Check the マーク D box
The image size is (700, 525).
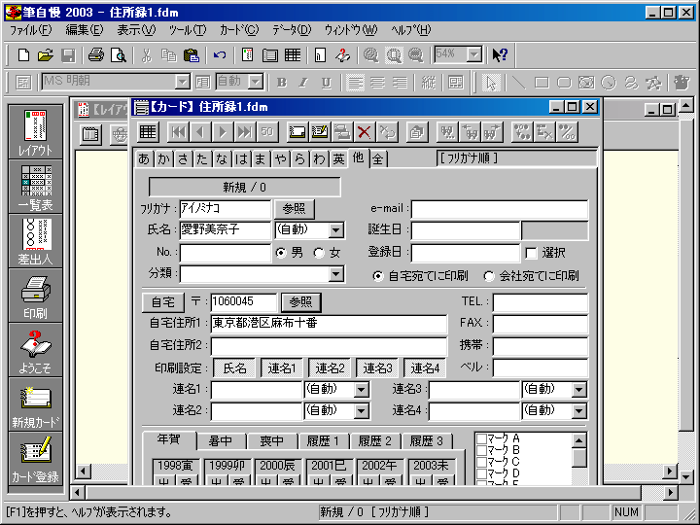pos(481,473)
